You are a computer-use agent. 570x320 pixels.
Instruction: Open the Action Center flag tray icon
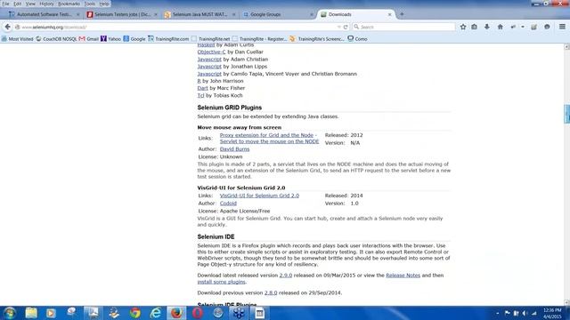tap(507, 313)
